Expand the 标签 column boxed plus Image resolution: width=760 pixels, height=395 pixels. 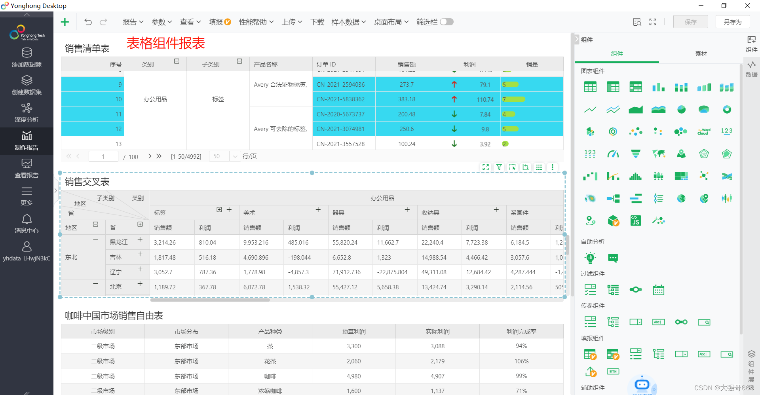pyautogui.click(x=219, y=209)
